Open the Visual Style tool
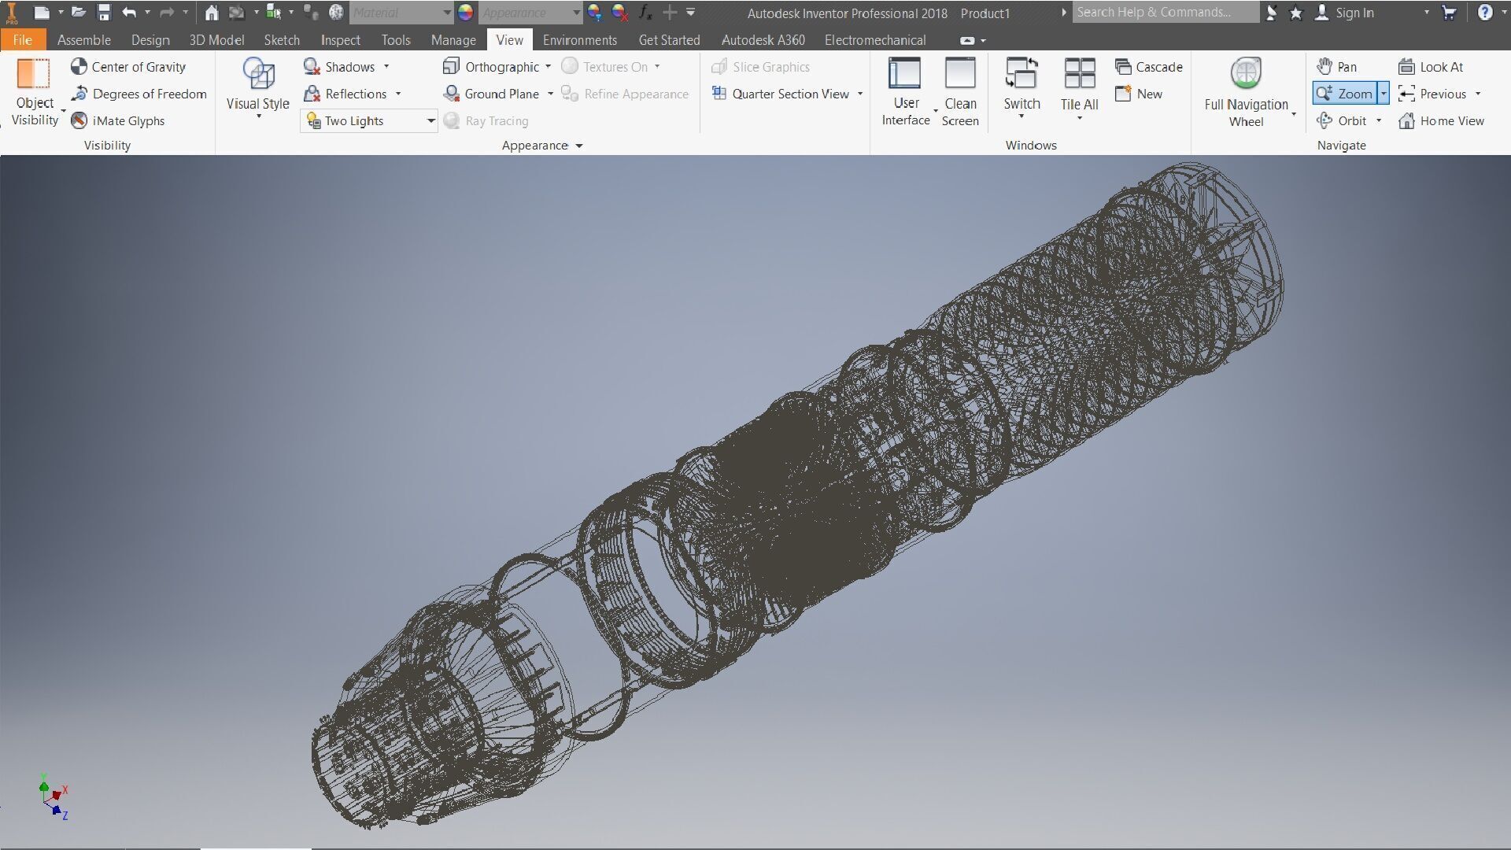The height and width of the screenshot is (850, 1511). coord(258,88)
